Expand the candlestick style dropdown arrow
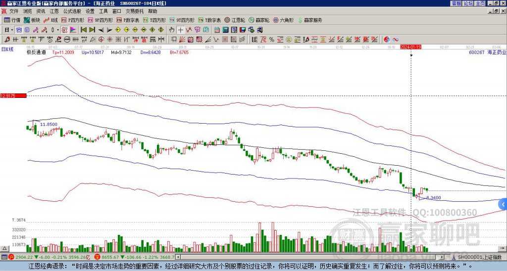The height and width of the screenshot is (271, 507). pyautogui.click(x=58, y=30)
